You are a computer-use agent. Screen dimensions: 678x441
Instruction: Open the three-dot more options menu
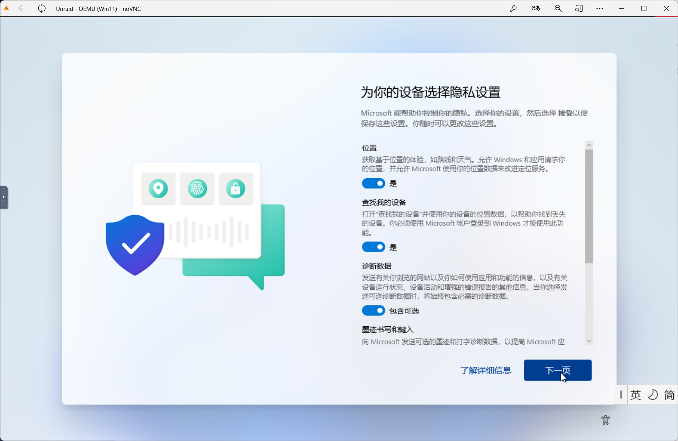(600, 9)
